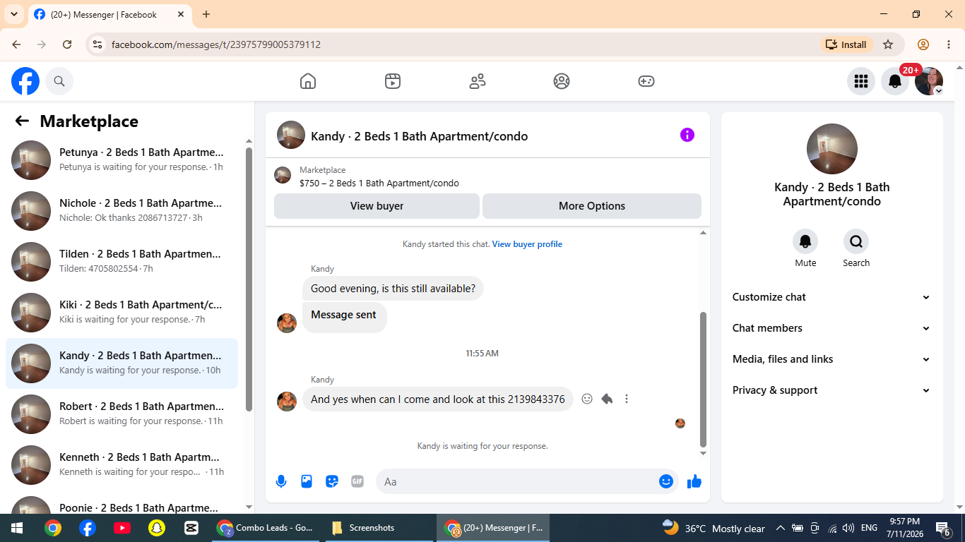Bookmark this page with the star icon
This screenshot has height=542, width=965.
888,44
